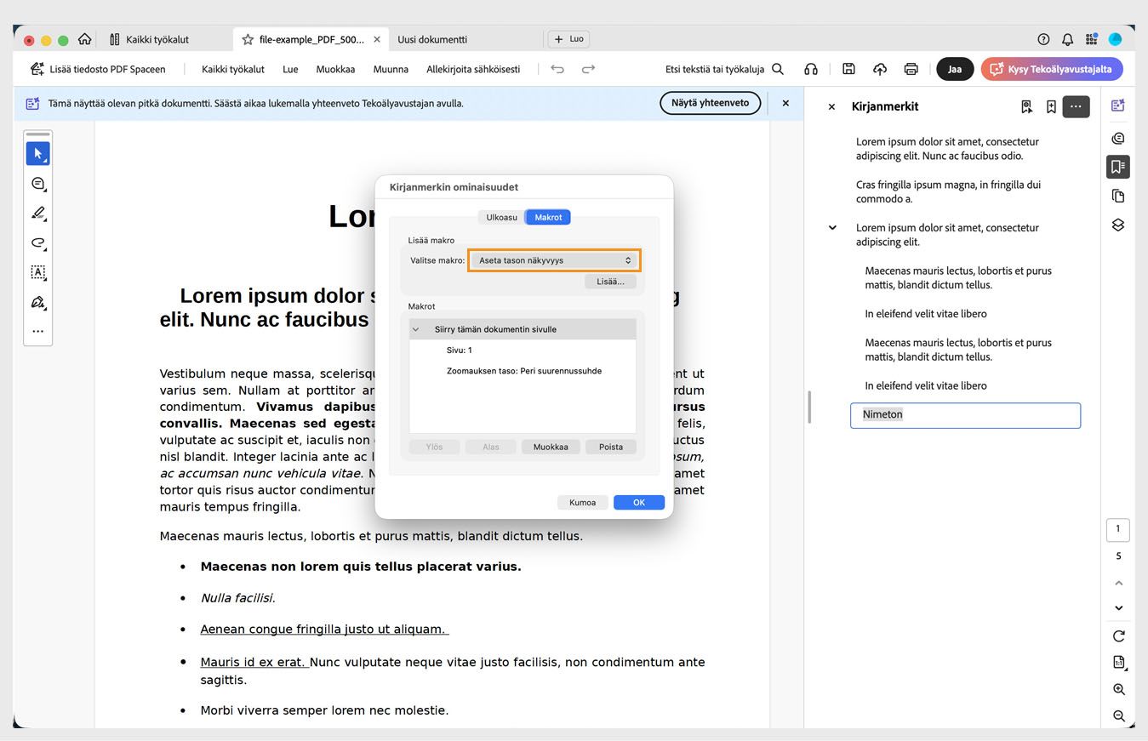Share document with Jaa button
Image resolution: width=1148 pixels, height=741 pixels.
[x=955, y=69]
